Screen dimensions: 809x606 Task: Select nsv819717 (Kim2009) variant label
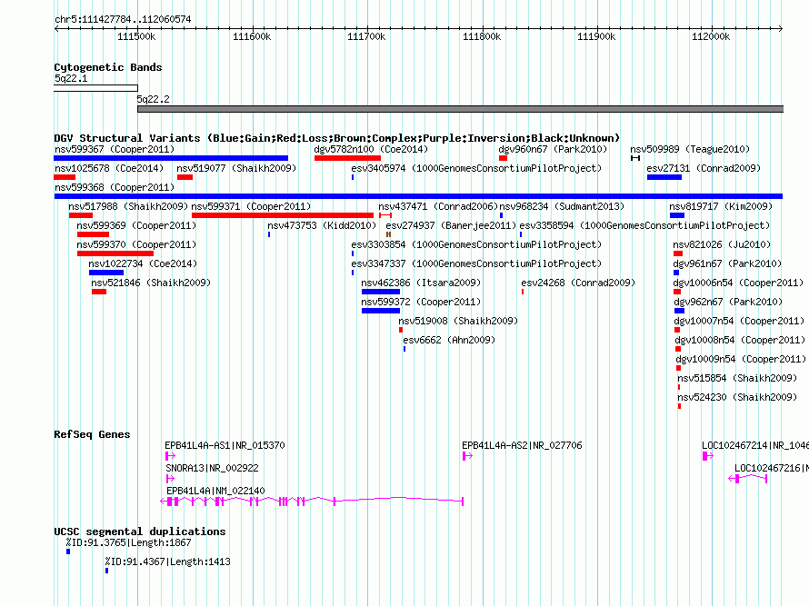tap(721, 207)
